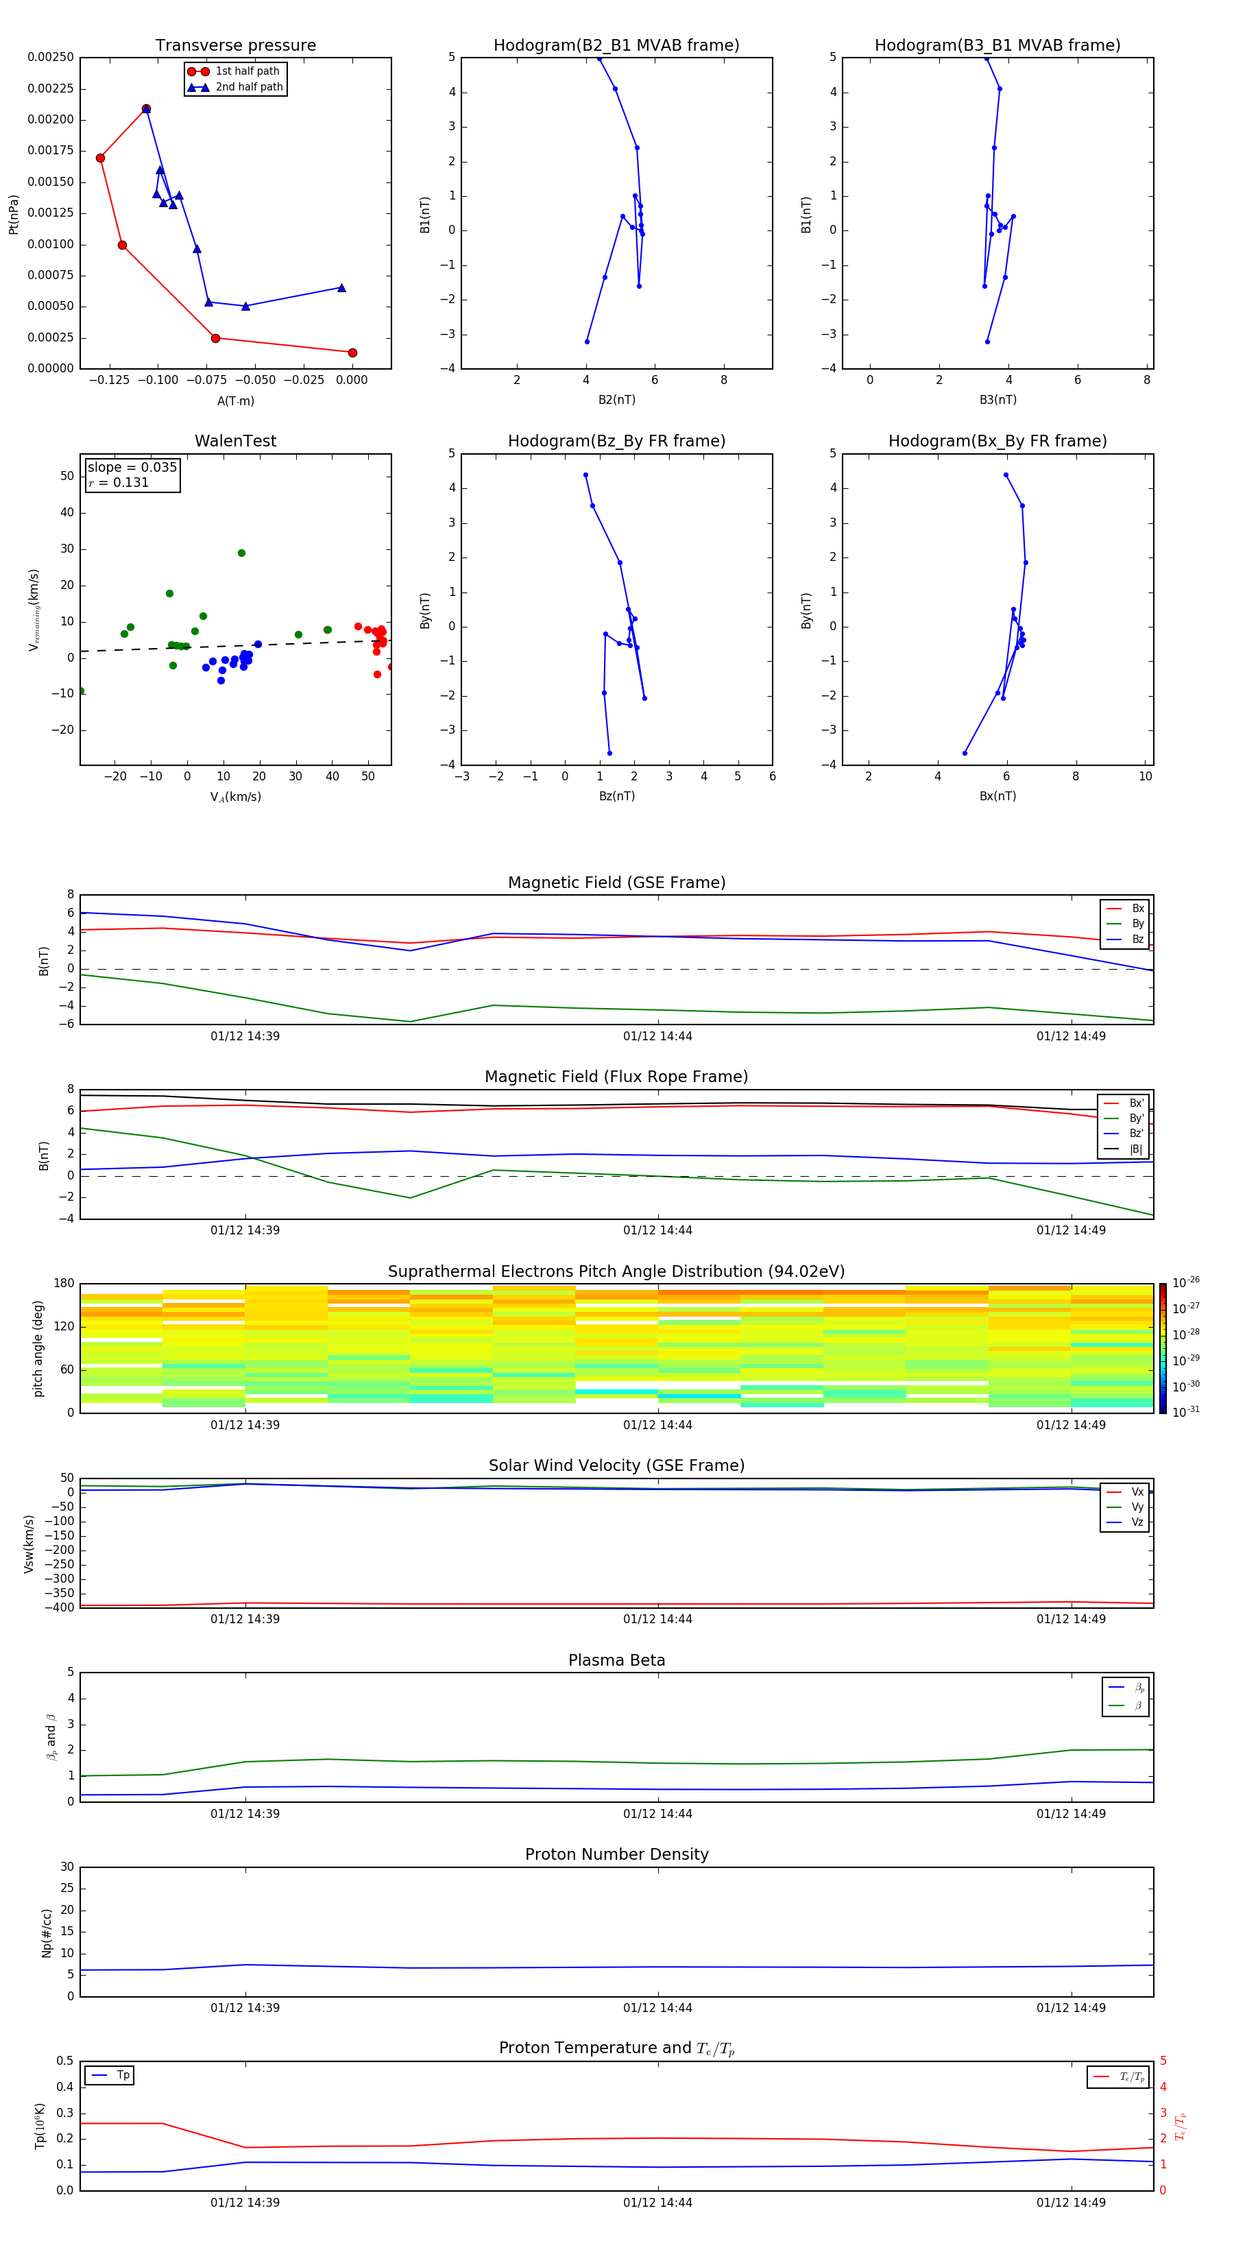Click the "Bx(nT)" x-axis label

(x=997, y=796)
